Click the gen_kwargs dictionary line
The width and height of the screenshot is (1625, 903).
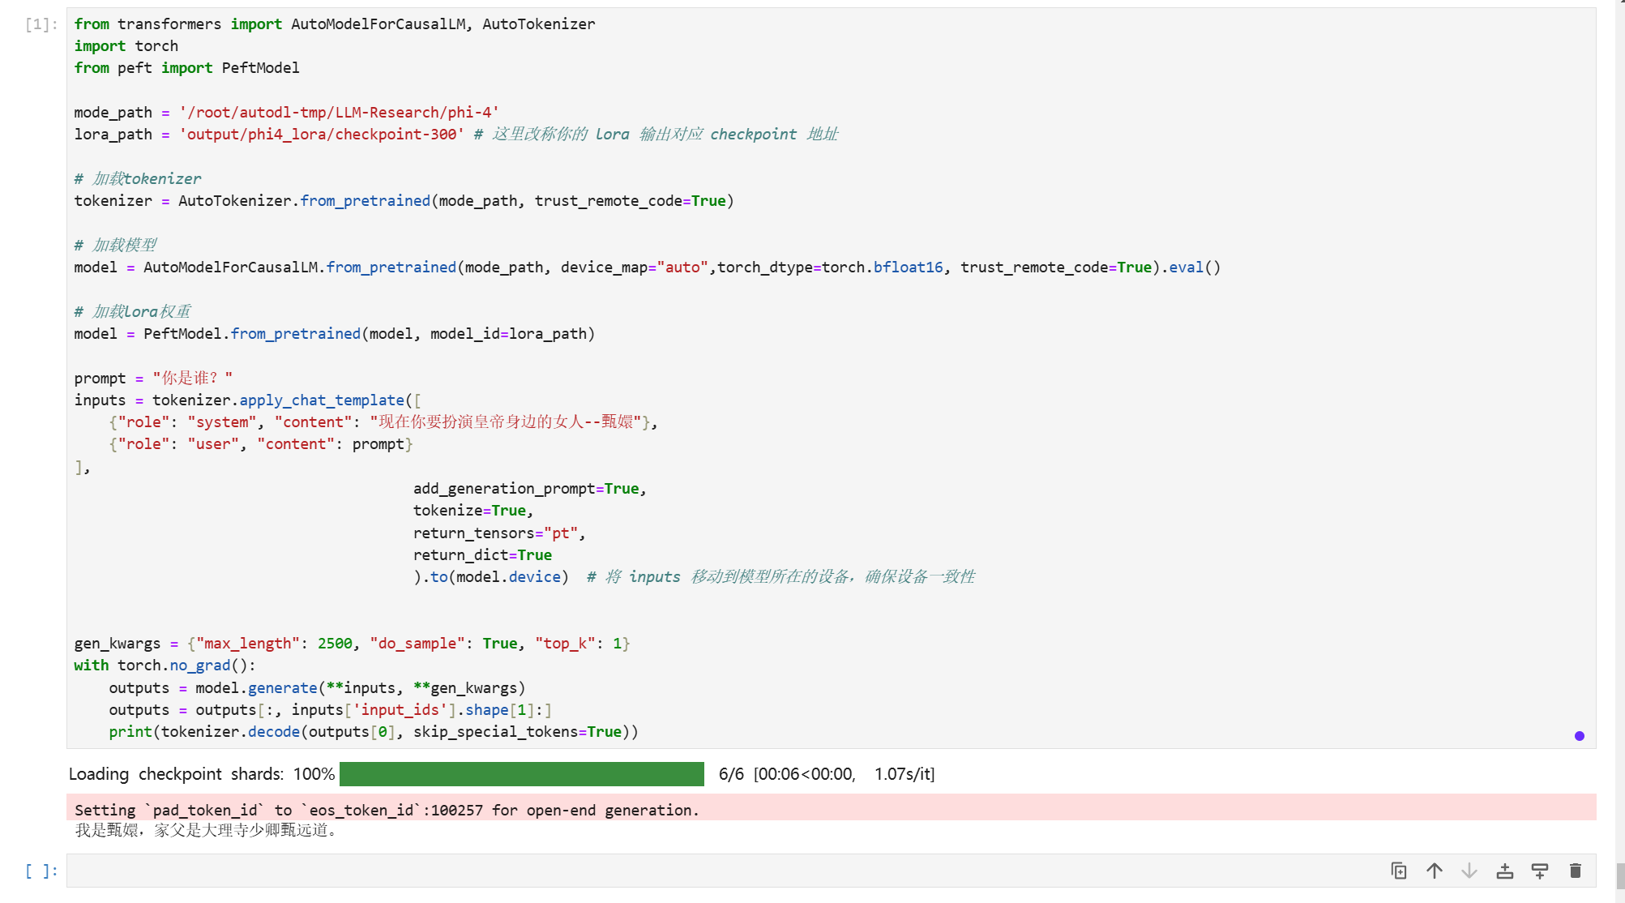(351, 644)
